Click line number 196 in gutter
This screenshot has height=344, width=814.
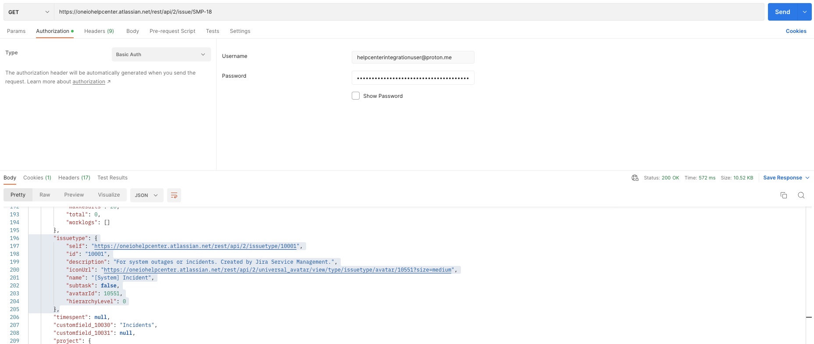(x=14, y=238)
